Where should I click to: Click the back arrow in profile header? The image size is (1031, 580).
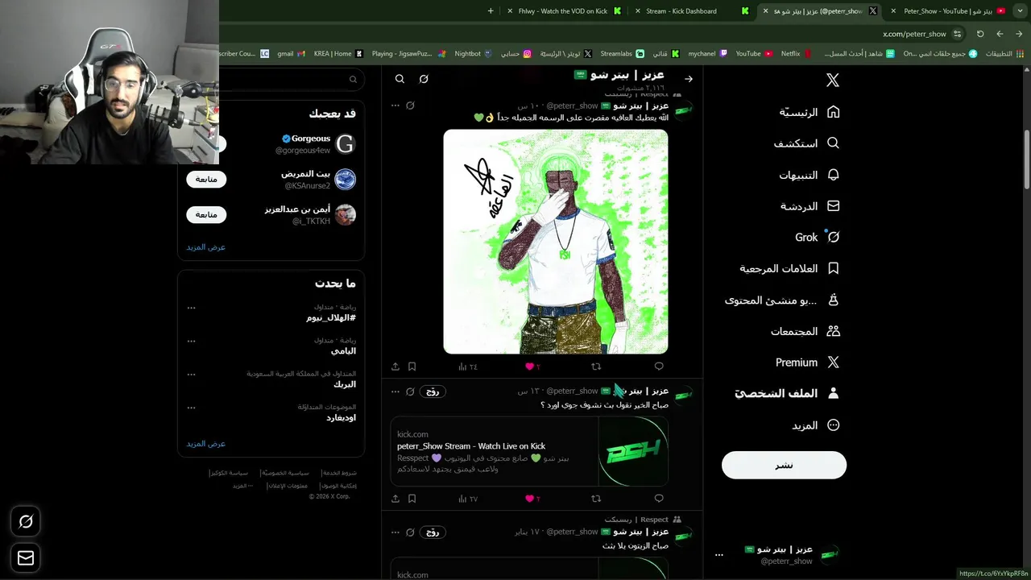click(689, 79)
